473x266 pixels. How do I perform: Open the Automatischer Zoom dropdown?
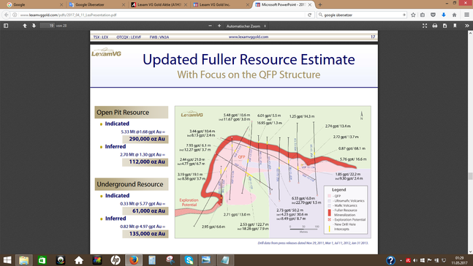pyautogui.click(x=246, y=26)
